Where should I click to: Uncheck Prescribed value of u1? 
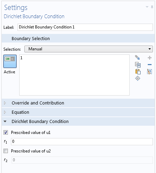(x=5, y=133)
